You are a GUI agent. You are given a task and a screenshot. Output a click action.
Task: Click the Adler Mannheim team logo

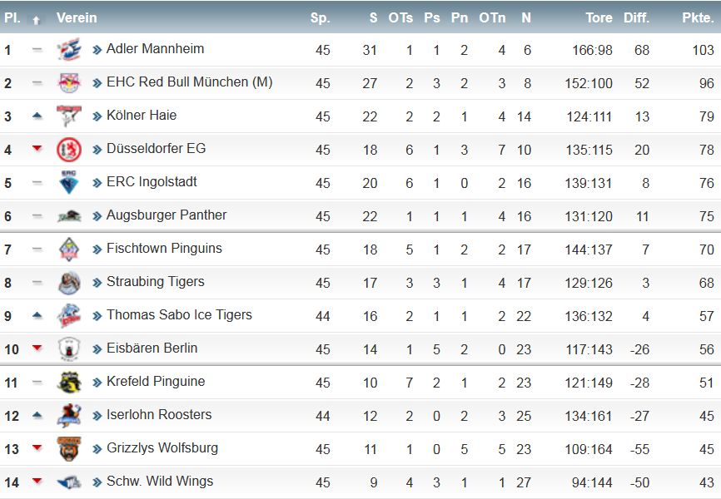click(69, 50)
